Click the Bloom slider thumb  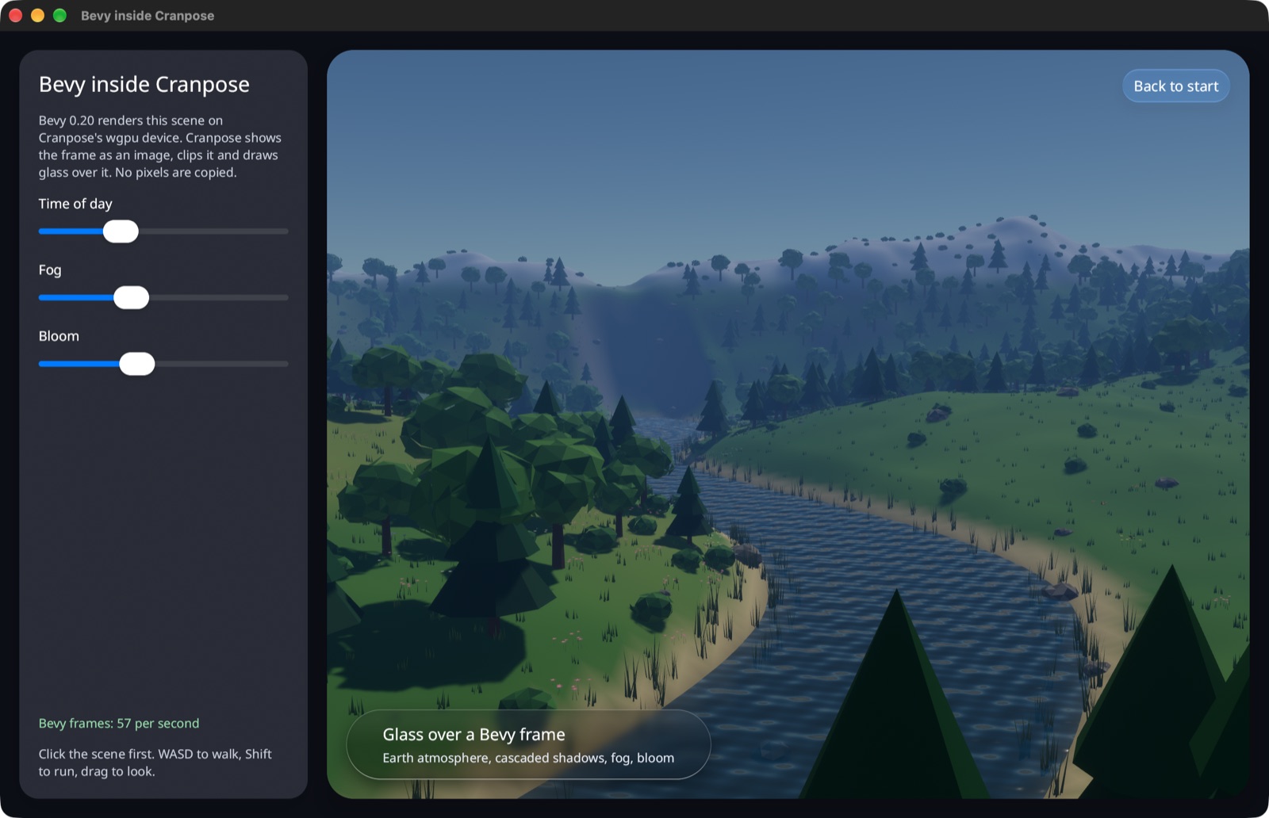click(137, 364)
